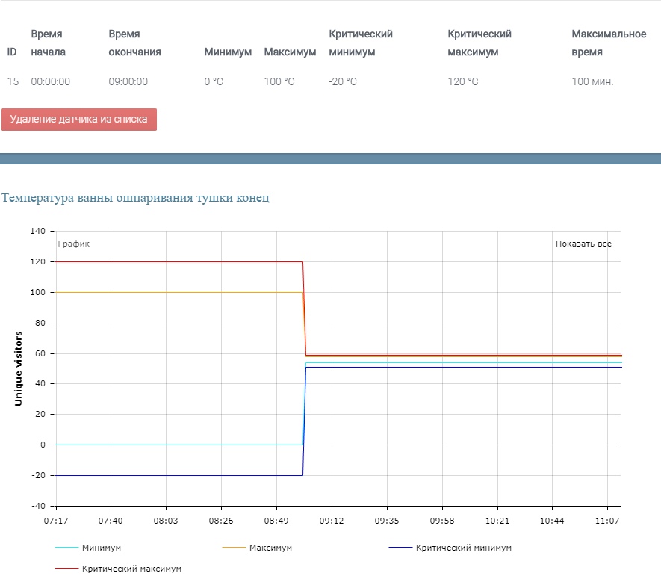Click the 'Unique visitors' axis label

coord(18,368)
